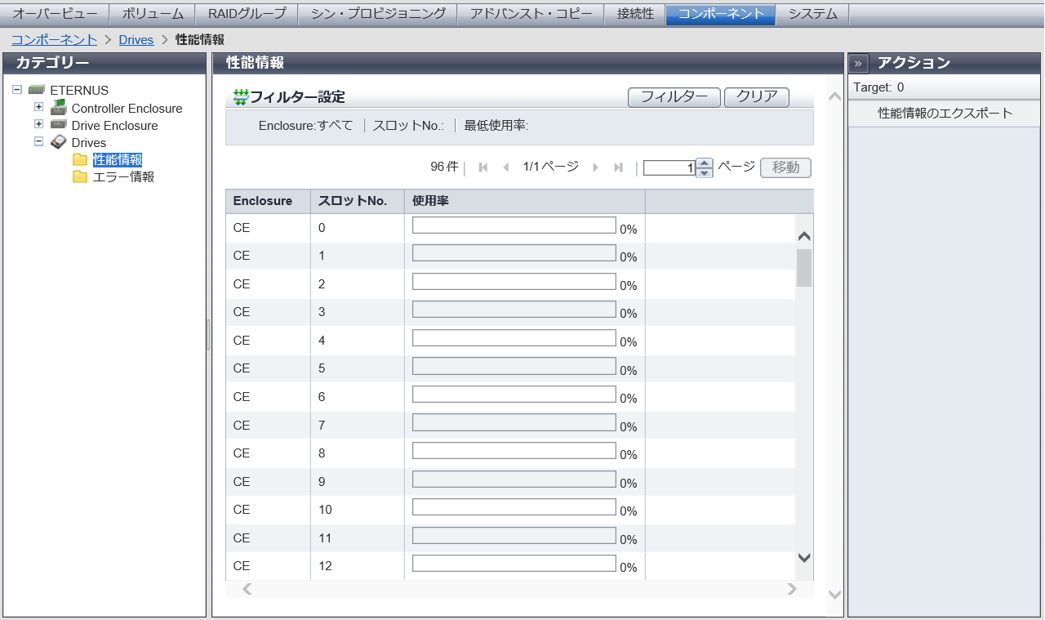Click the Drives disk icon in tree
Viewport: 1045px width, 620px height.
coord(58,142)
